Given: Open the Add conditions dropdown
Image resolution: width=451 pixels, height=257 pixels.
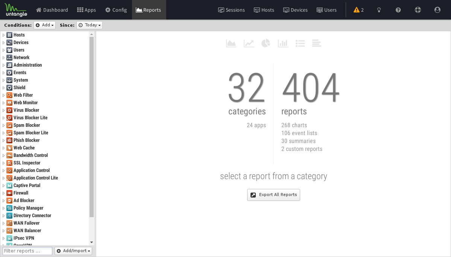Looking at the screenshot, I should point(44,25).
